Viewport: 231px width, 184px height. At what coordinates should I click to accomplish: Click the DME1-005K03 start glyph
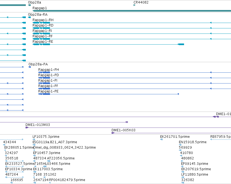(113, 133)
